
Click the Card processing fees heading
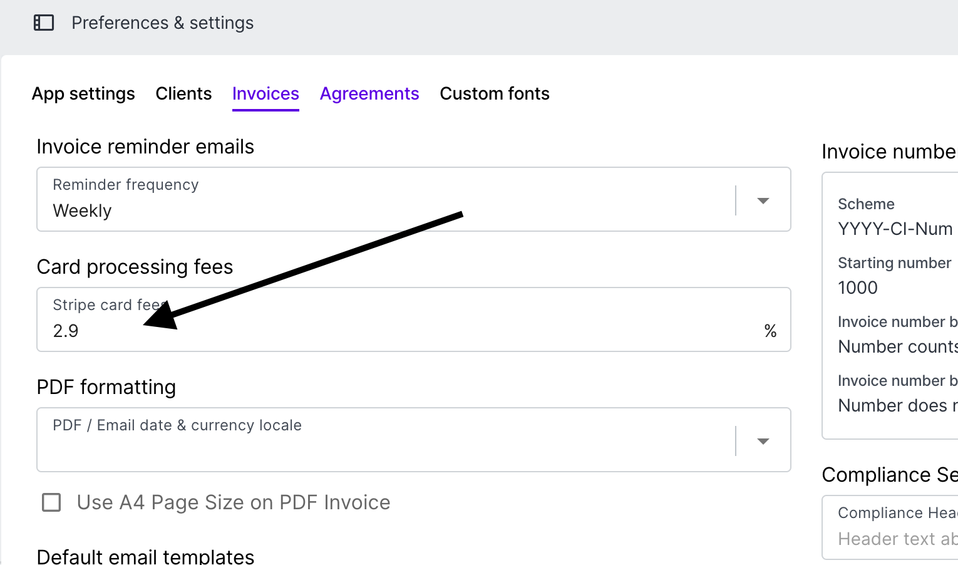(x=135, y=267)
